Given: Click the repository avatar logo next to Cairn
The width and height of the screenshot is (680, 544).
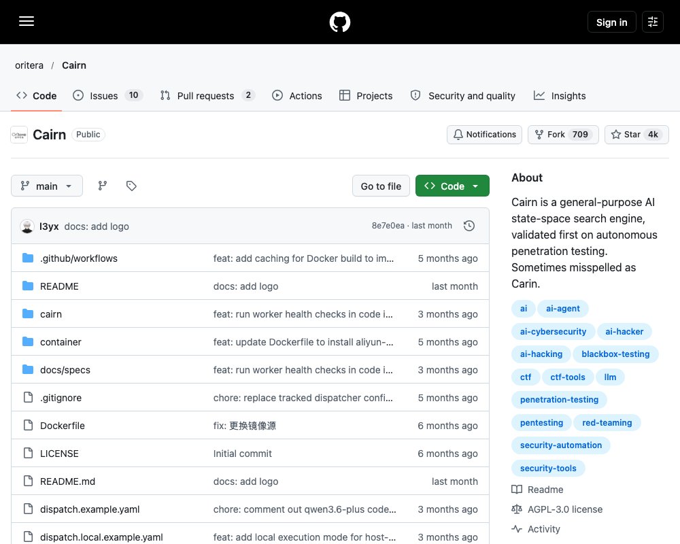Looking at the screenshot, I should click(x=19, y=135).
